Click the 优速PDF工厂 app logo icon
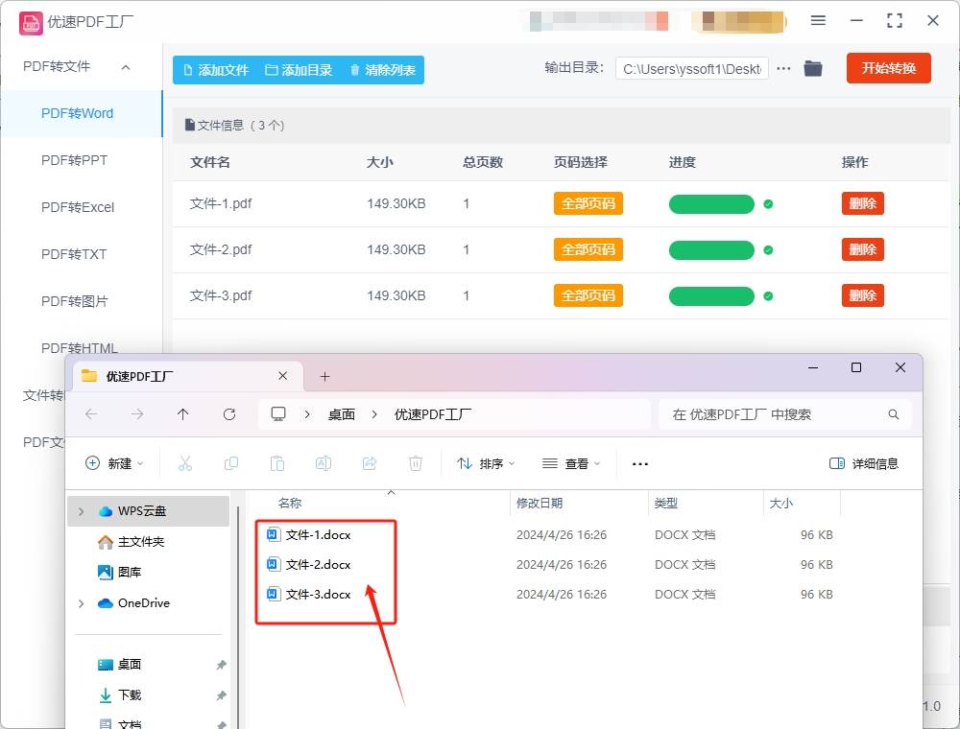960x729 pixels. coord(31,23)
